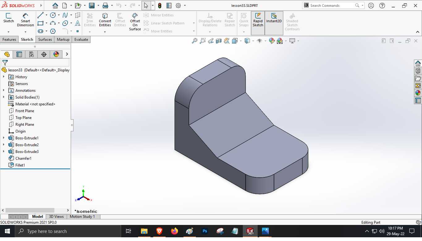Open the ConfigurationManager tab icon
This screenshot has height=241, width=422.
click(x=32, y=54)
